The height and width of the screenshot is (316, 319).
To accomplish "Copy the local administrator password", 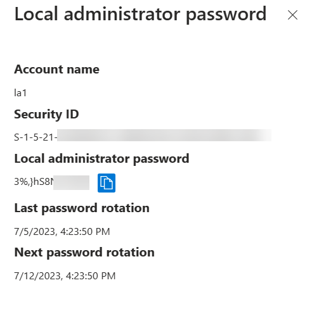I will (x=107, y=183).
